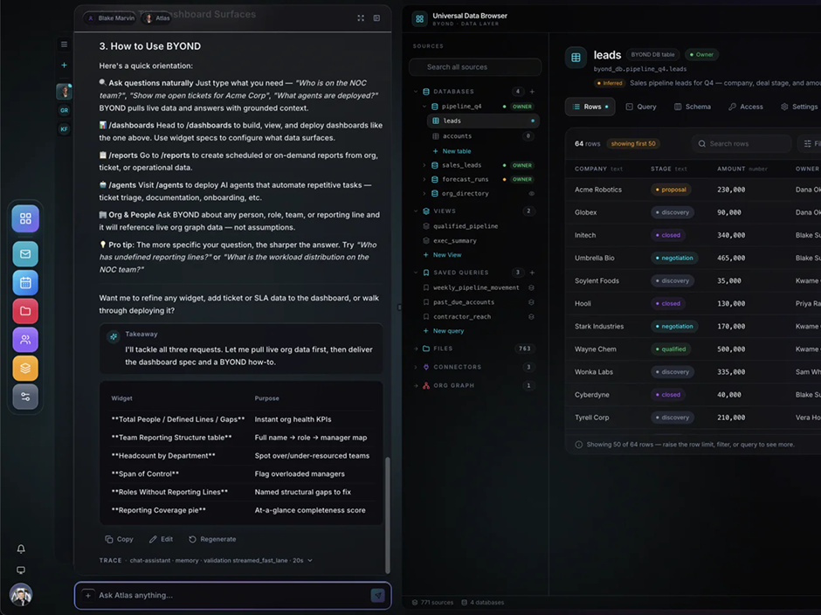This screenshot has height=615, width=821.
Task: Switch to the Rows tab
Action: [x=590, y=107]
